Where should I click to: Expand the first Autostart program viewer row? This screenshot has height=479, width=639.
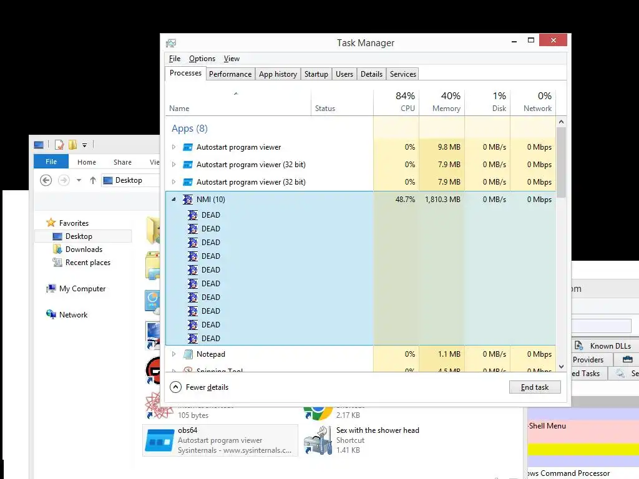pos(173,147)
